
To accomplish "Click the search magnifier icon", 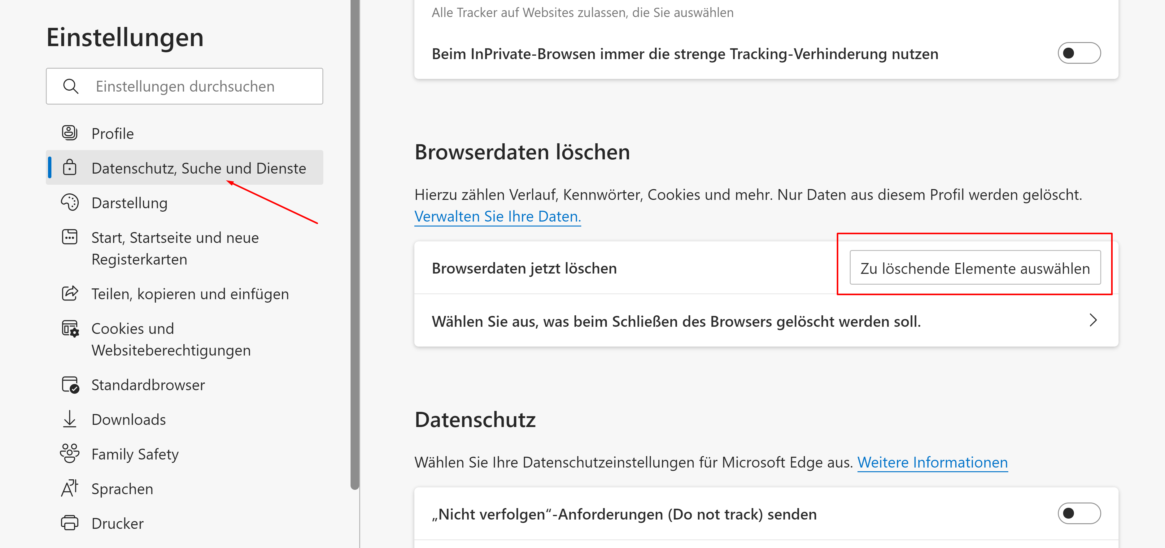I will point(71,86).
